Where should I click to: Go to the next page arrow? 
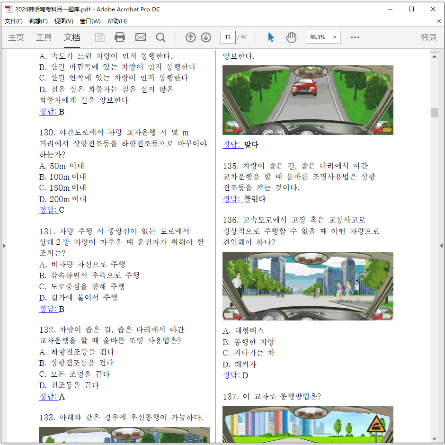206,37
